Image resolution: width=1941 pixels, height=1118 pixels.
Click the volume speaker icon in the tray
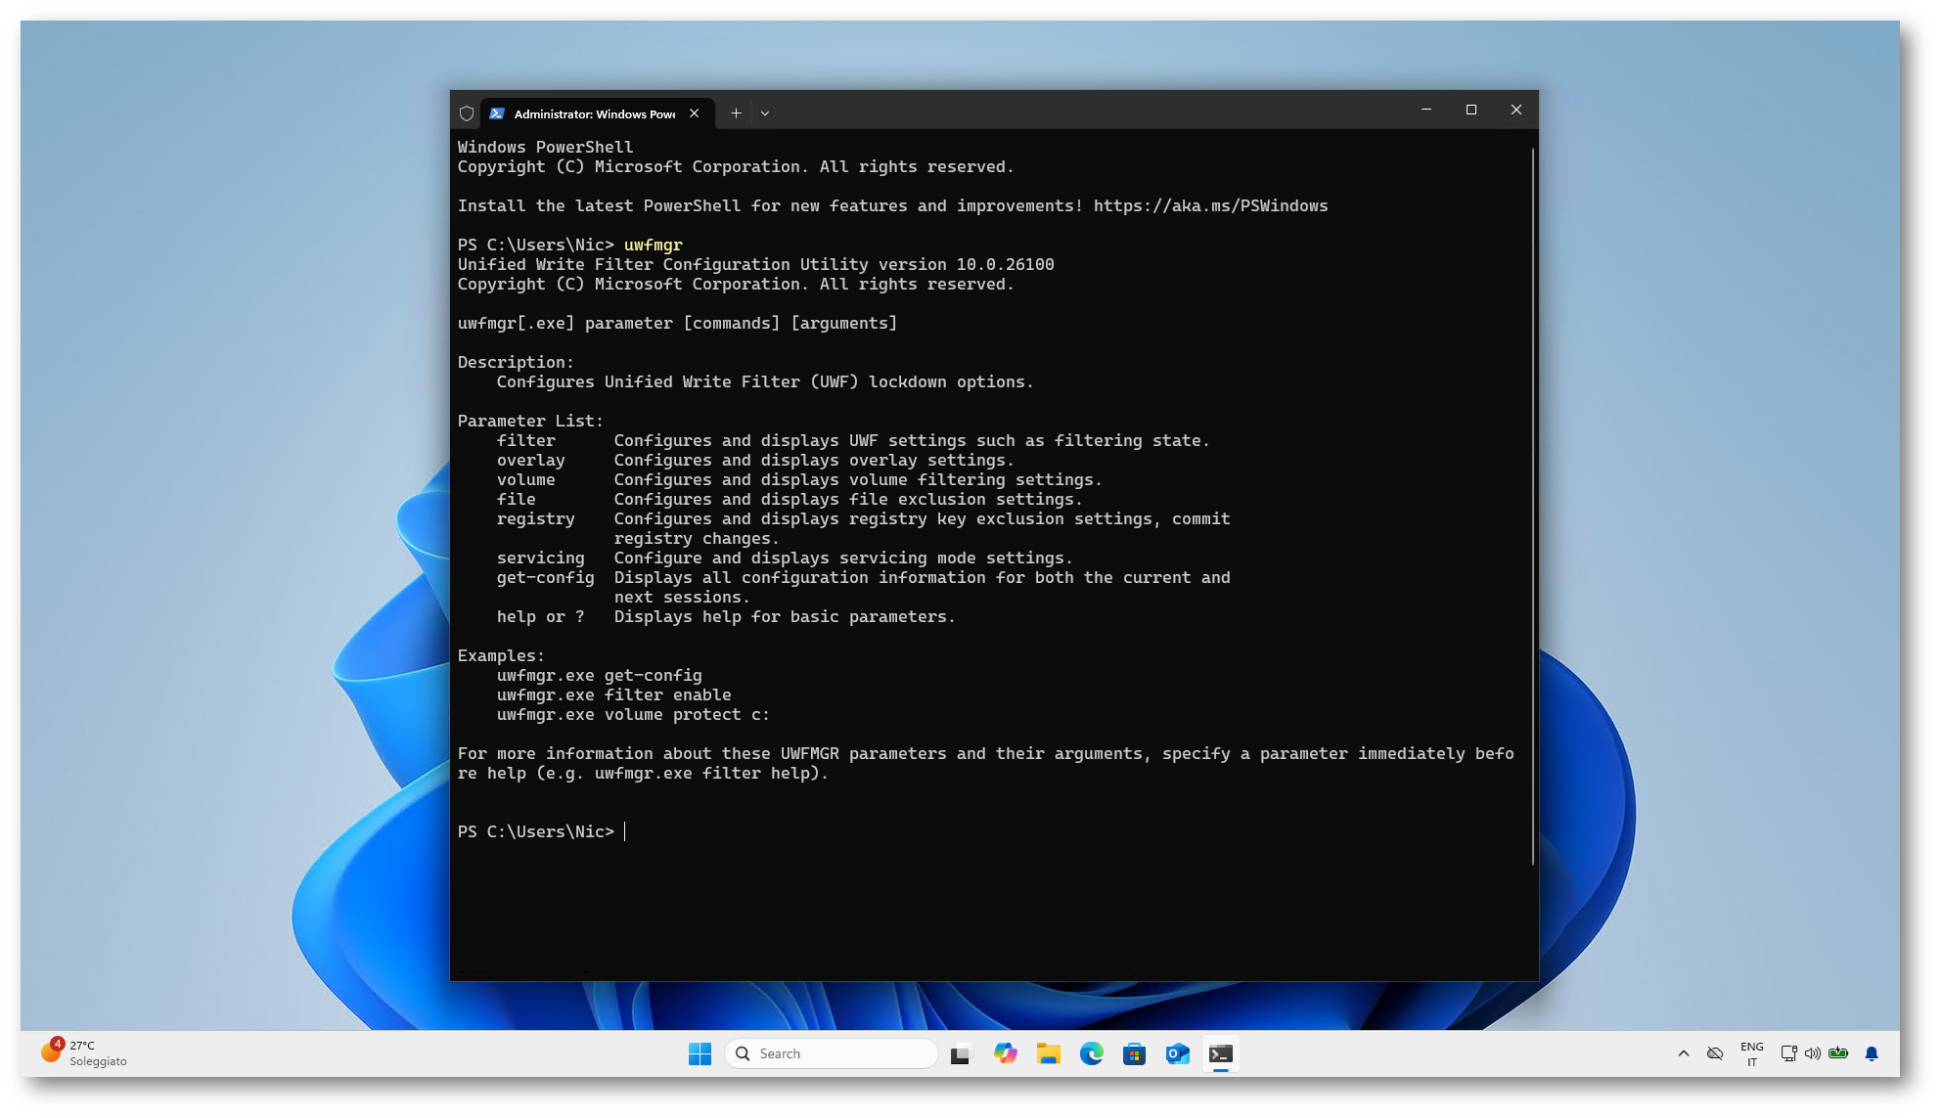[x=1813, y=1053]
